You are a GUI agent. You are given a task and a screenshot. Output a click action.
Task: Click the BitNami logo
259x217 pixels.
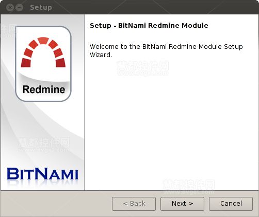pyautogui.click(x=42, y=174)
